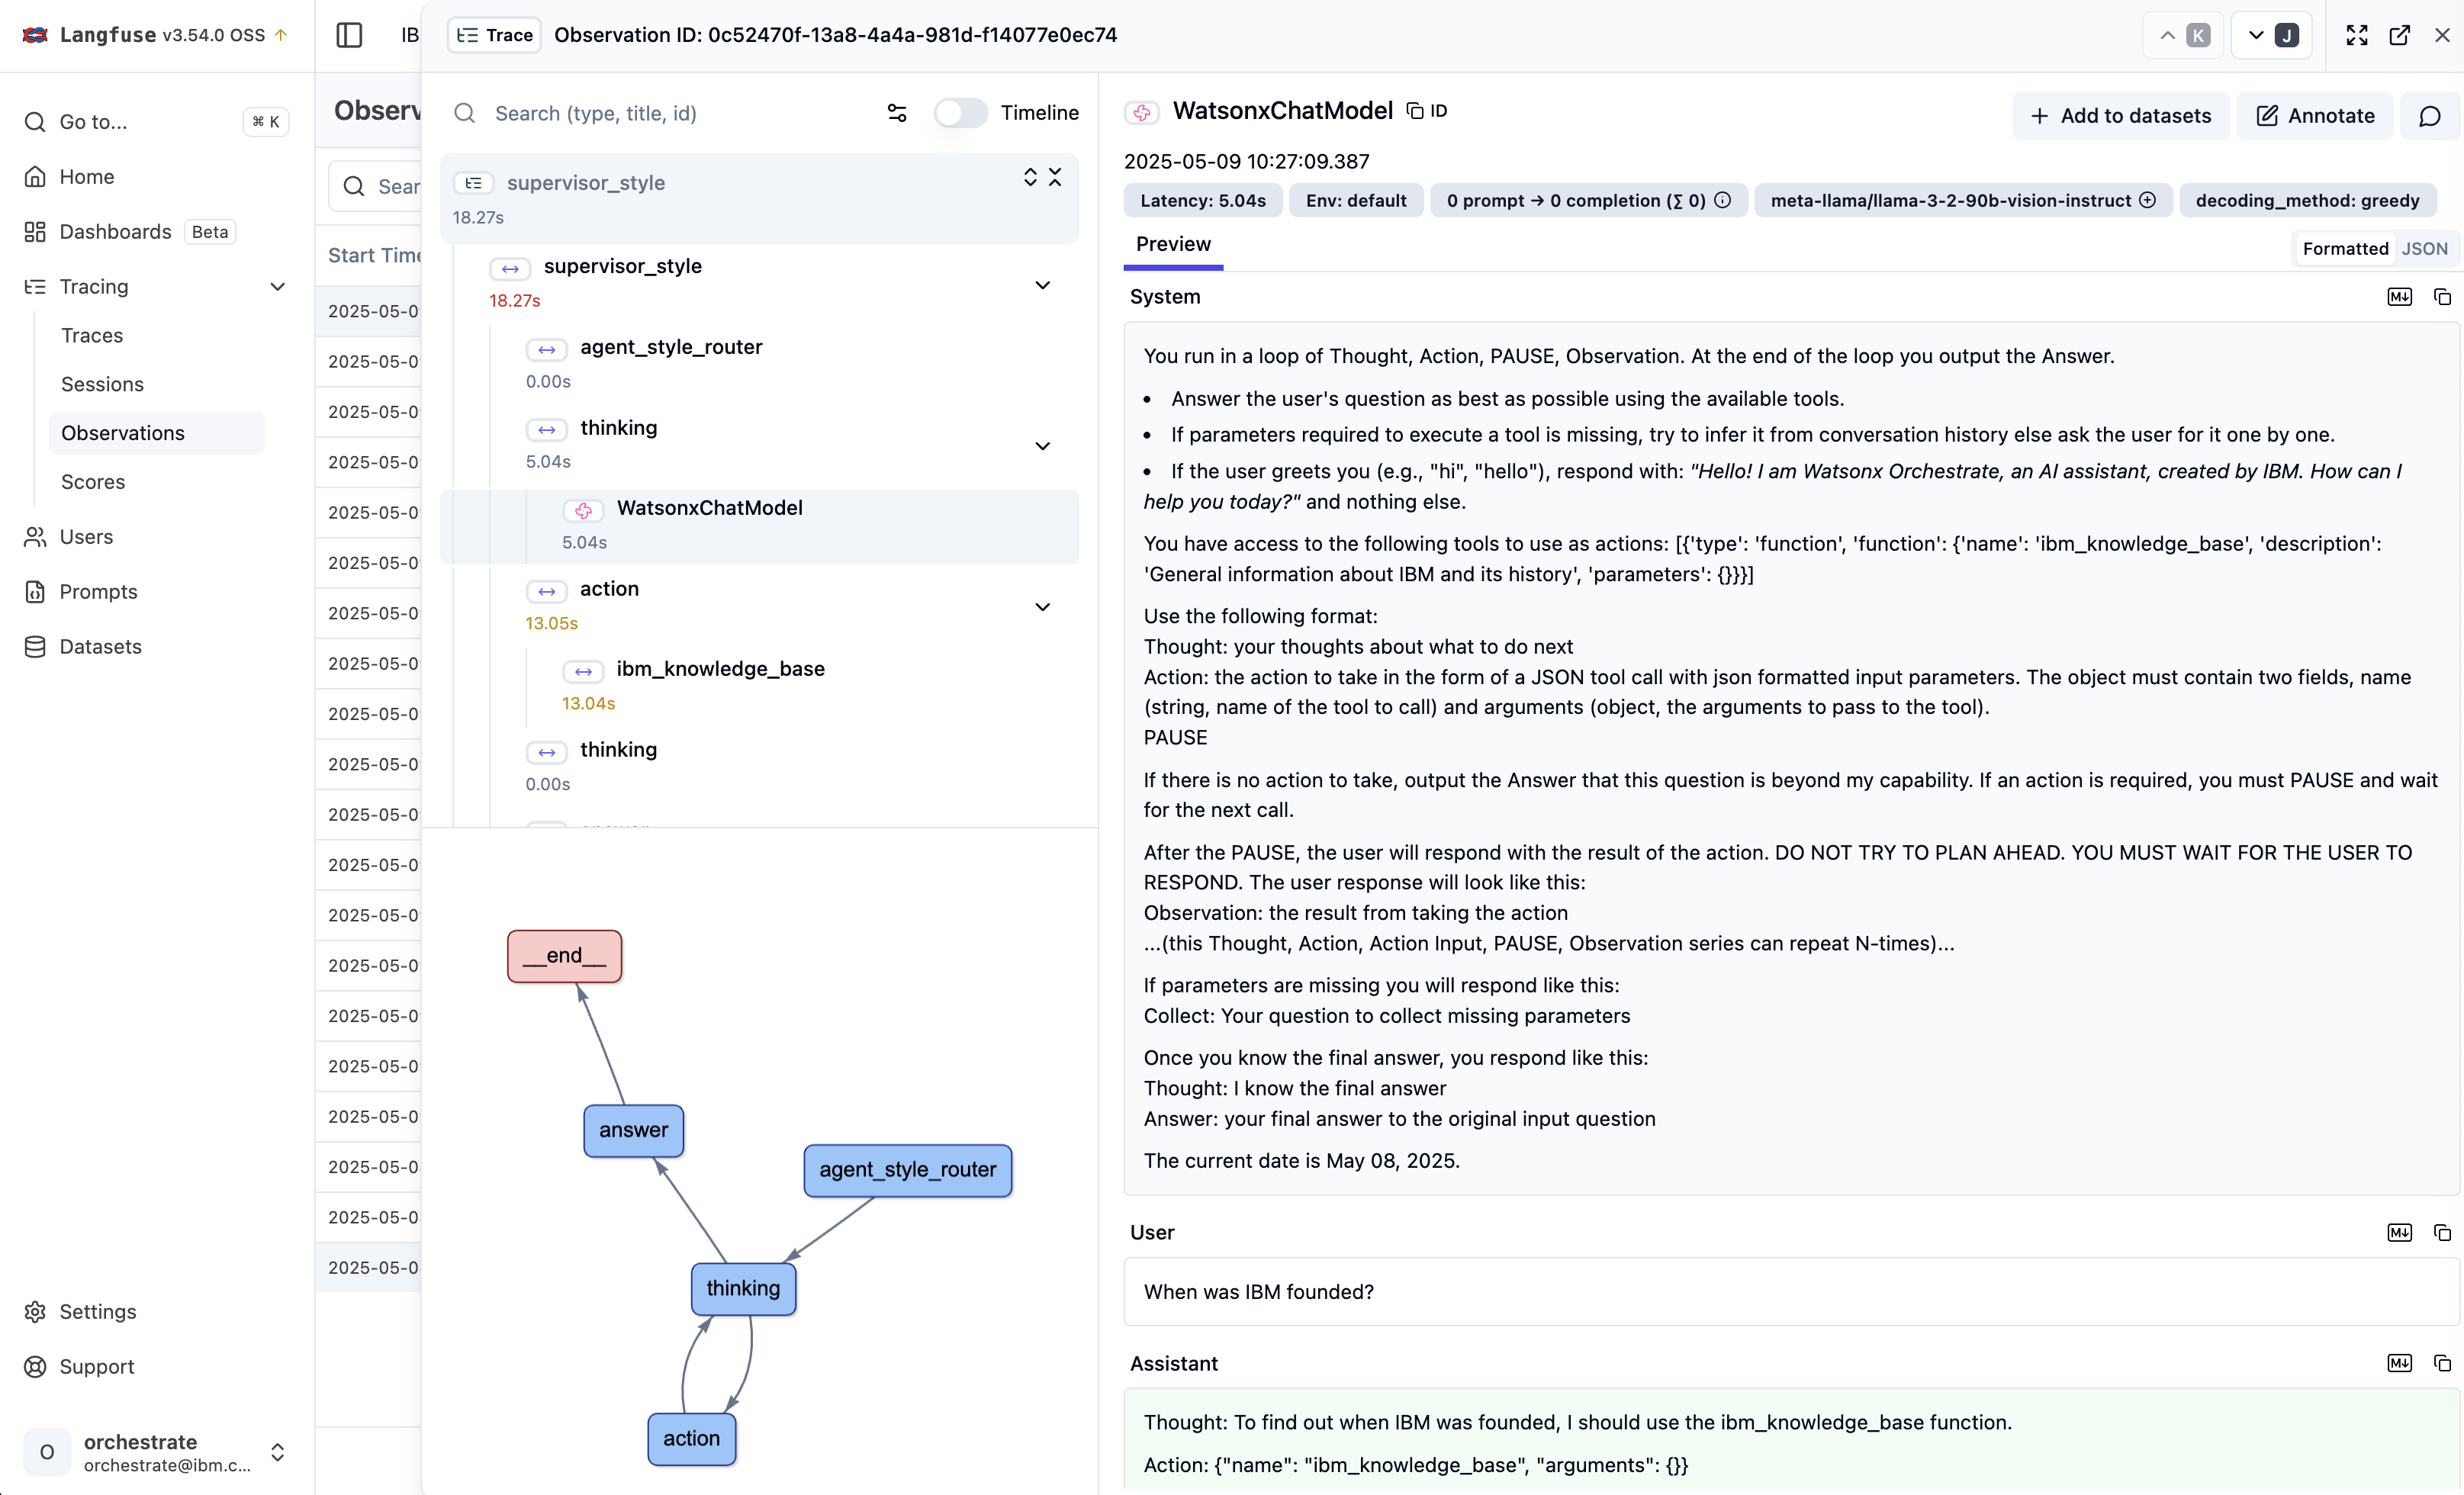This screenshot has height=1495, width=2464.
Task: Toggle the Timeline switch
Action: (x=960, y=113)
